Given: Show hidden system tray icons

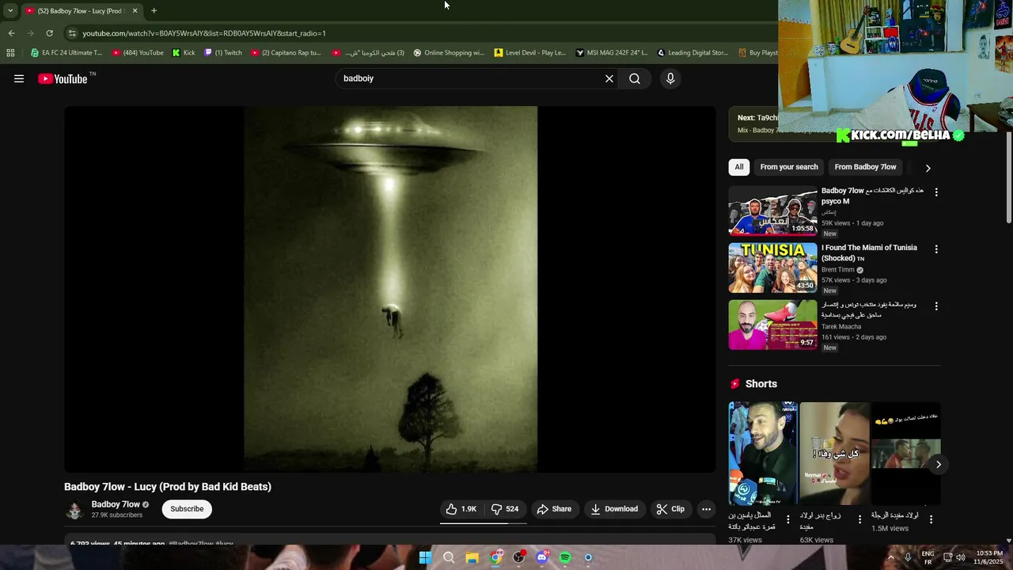Looking at the screenshot, I should click(890, 557).
